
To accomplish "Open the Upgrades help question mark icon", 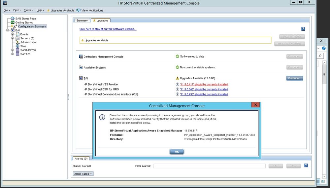I will [303, 29].
